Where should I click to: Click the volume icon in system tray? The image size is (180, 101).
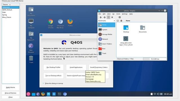click(x=158, y=94)
